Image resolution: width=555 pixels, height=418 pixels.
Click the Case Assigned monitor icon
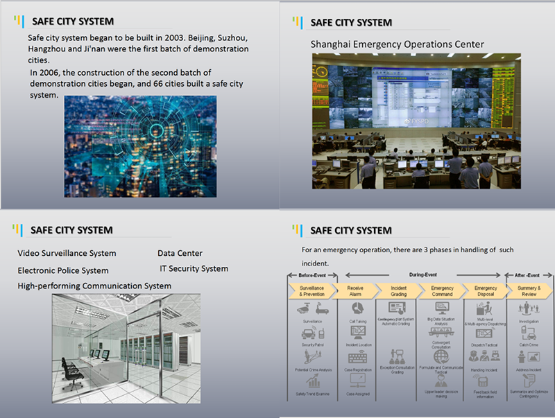[358, 381]
